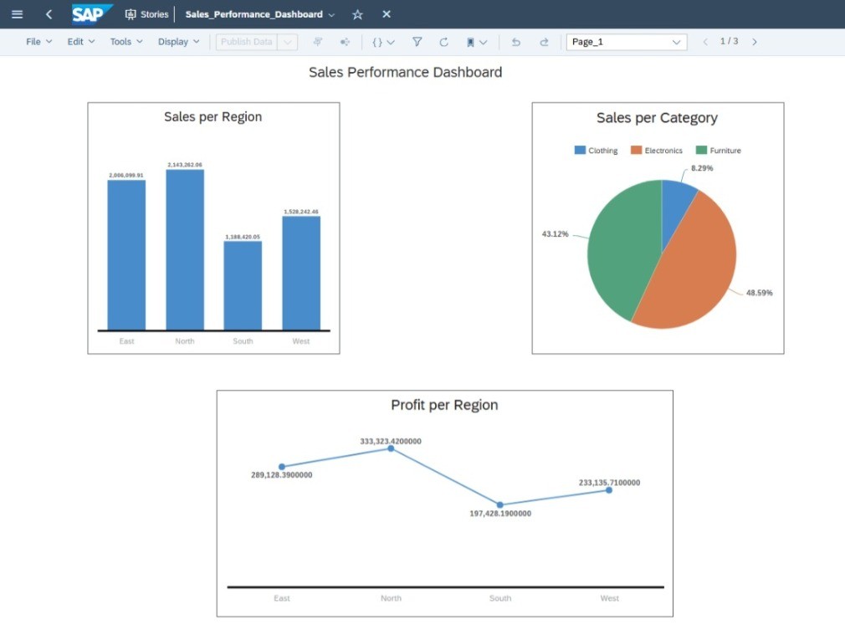This screenshot has width=845, height=640.
Task: Open the hamburger navigation menu
Action: click(x=18, y=14)
